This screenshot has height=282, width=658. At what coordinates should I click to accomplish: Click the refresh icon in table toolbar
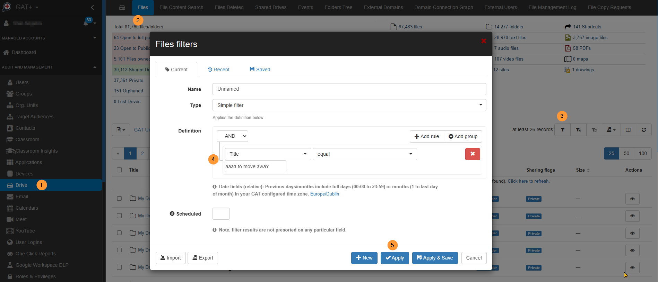coord(643,130)
